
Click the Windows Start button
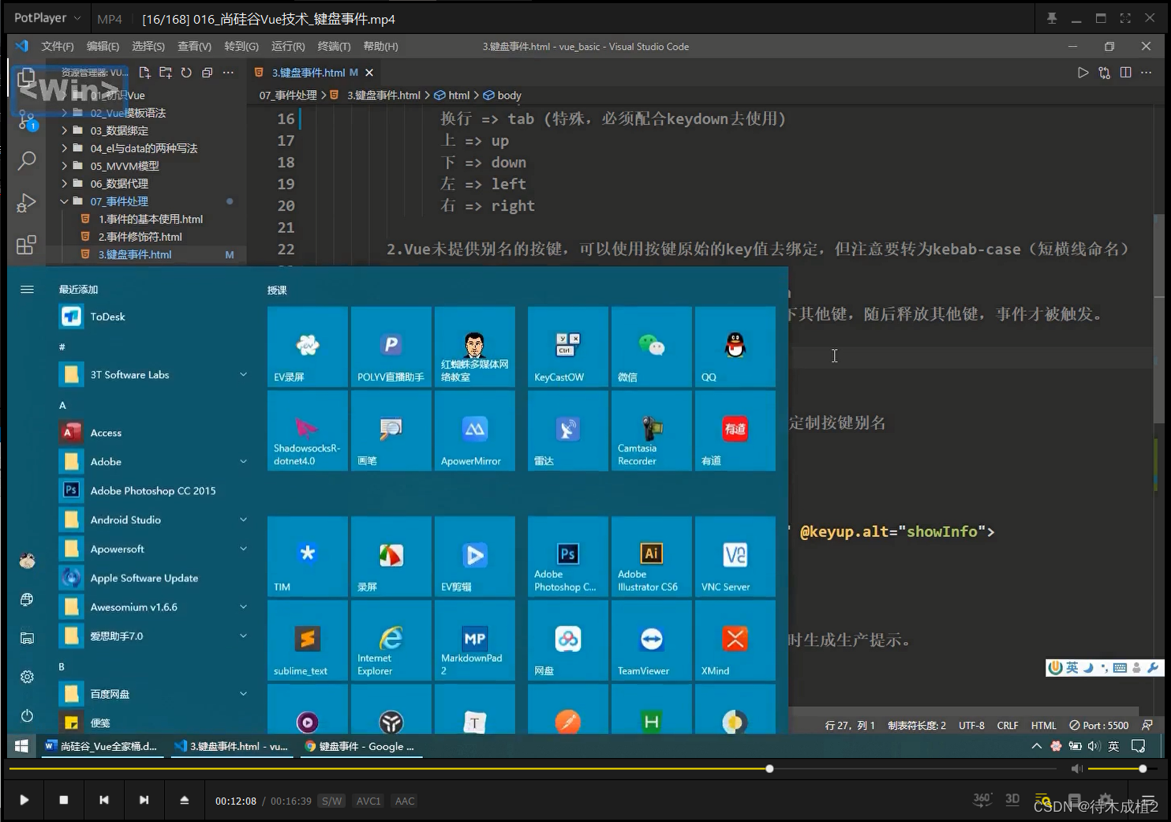(x=22, y=746)
